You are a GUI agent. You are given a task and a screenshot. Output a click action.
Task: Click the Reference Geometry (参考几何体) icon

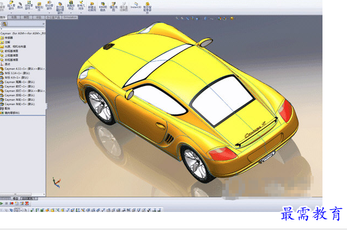(x=81, y=5)
